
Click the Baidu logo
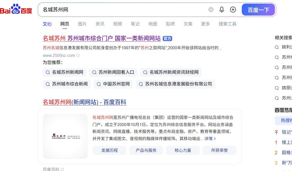pos(16,9)
